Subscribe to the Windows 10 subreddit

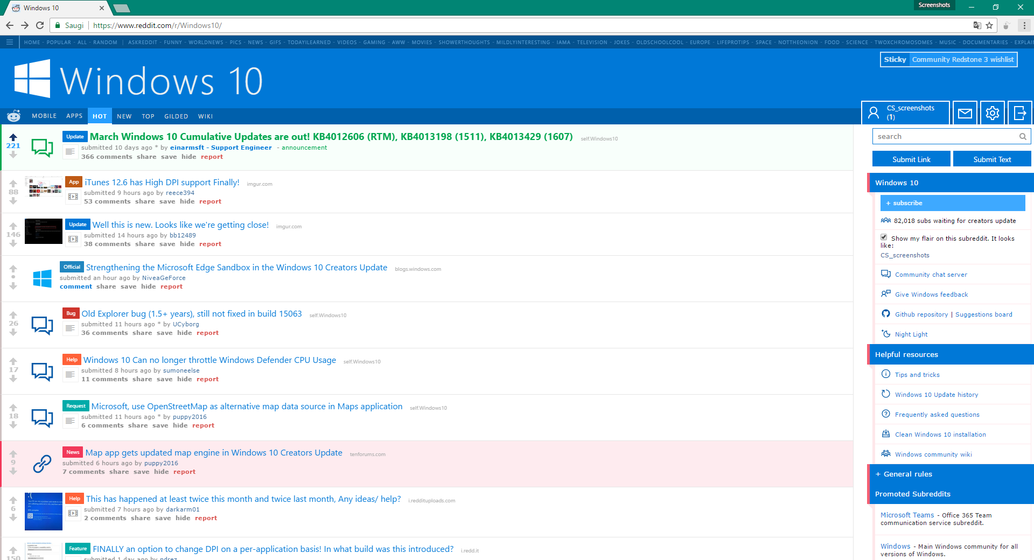(952, 203)
